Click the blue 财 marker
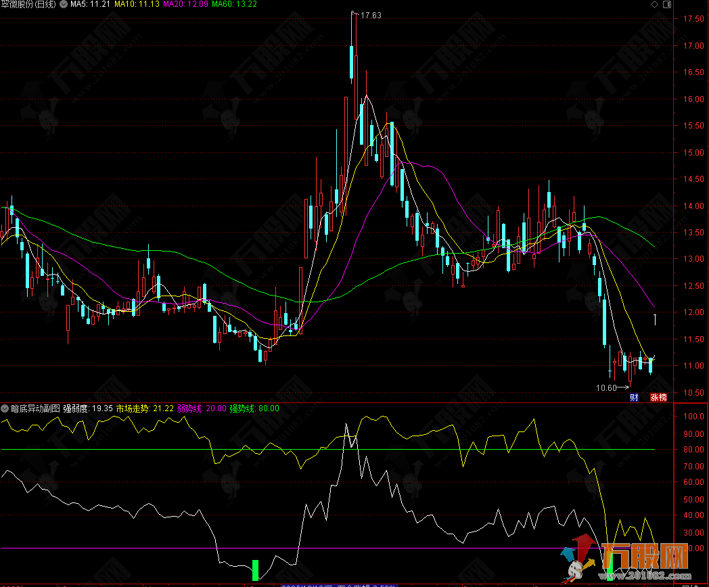This screenshot has width=709, height=587. 634,397
